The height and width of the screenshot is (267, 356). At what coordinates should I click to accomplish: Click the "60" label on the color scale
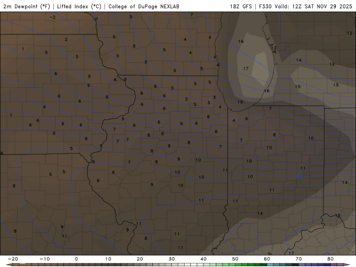point(267,259)
